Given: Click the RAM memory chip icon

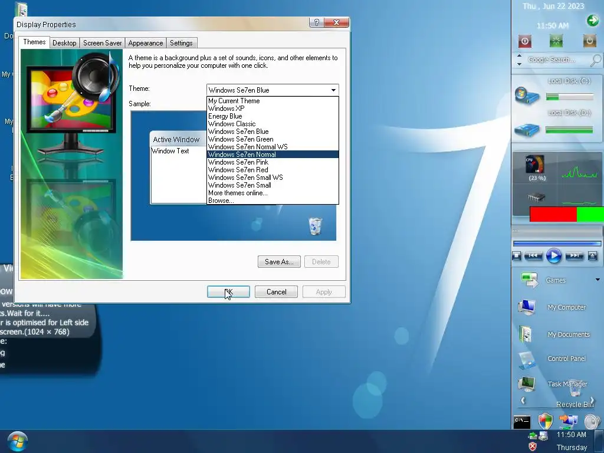Looking at the screenshot, I should [536, 198].
